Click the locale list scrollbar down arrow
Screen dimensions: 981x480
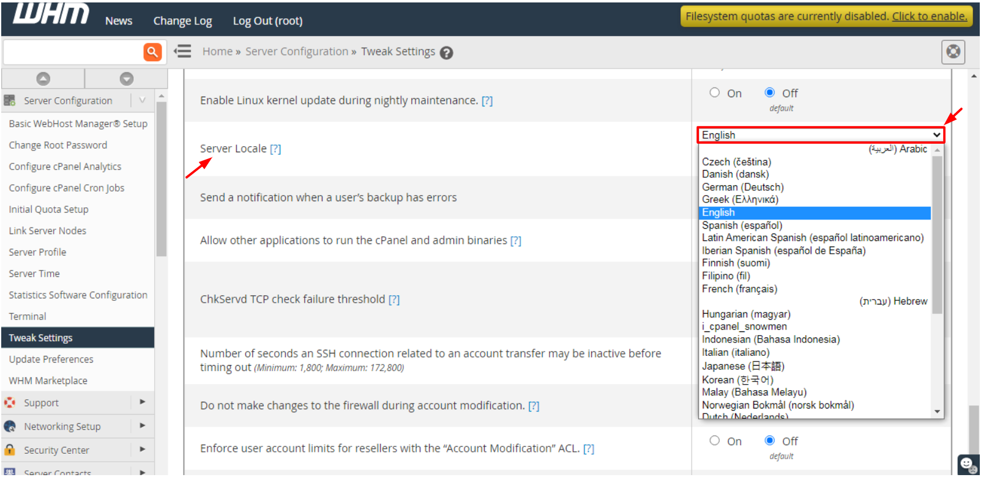[937, 412]
